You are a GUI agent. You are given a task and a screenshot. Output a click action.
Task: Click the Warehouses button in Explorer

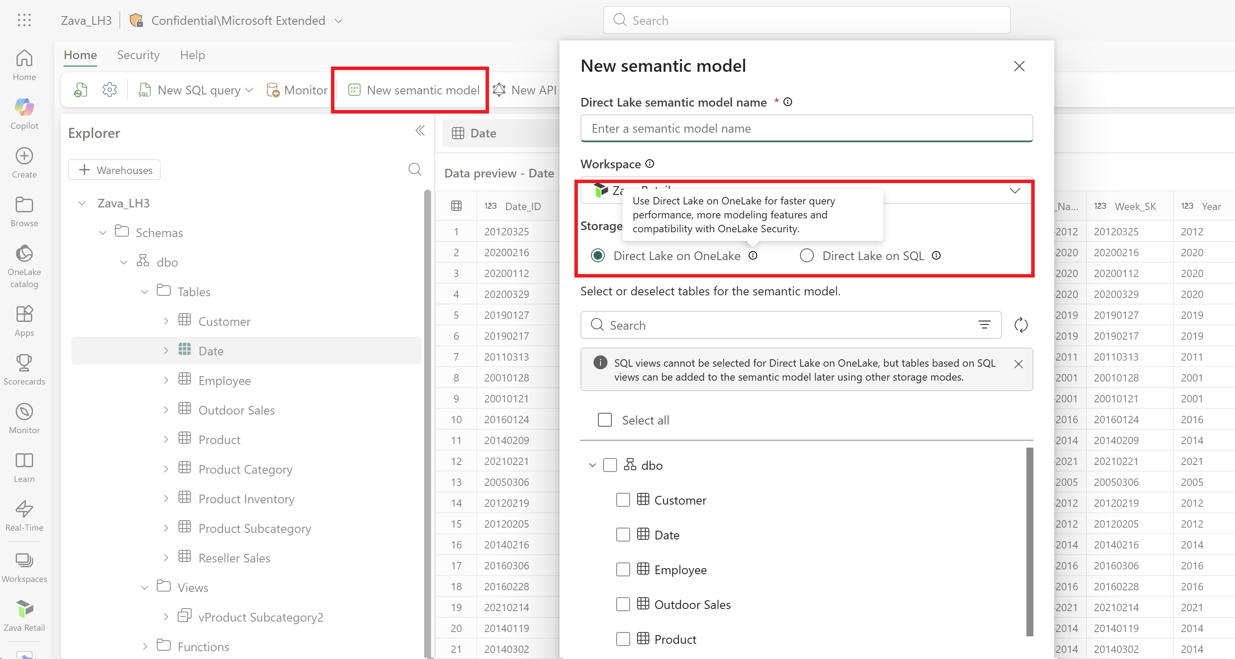tap(114, 170)
